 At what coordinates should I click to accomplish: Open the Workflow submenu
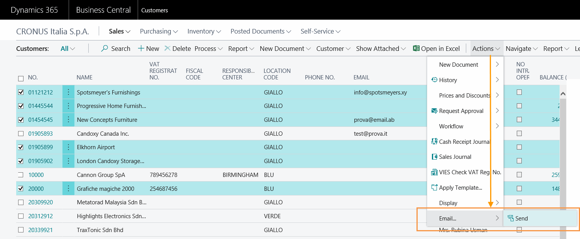465,126
